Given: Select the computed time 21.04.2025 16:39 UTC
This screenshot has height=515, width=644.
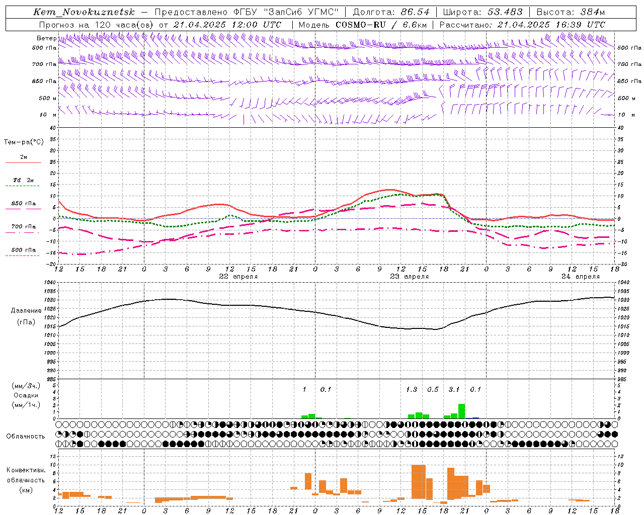Looking at the screenshot, I should [551, 24].
